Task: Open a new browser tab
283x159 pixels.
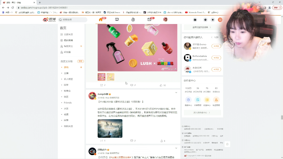Action: pyautogui.click(x=40, y=2)
